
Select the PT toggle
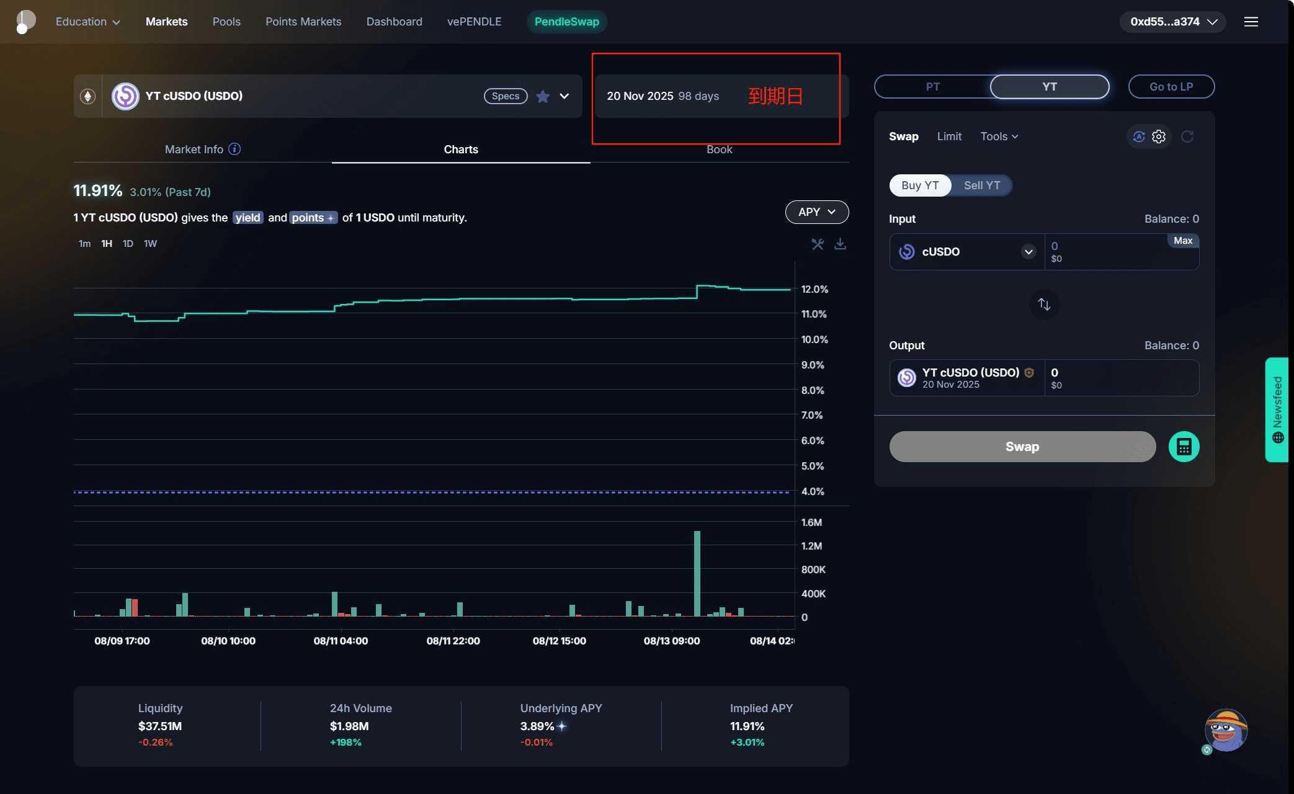click(x=932, y=87)
